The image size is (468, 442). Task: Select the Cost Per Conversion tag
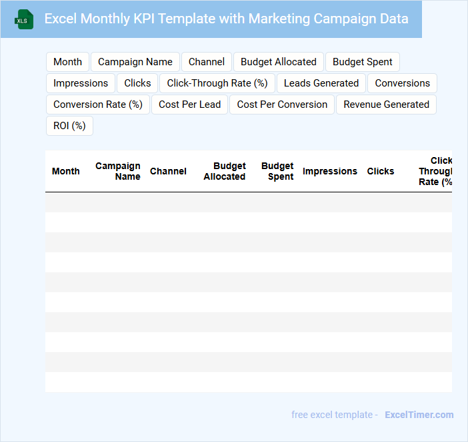[282, 105]
